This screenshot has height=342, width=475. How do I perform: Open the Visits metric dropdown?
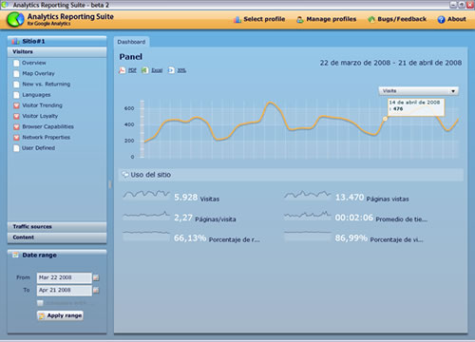[418, 91]
